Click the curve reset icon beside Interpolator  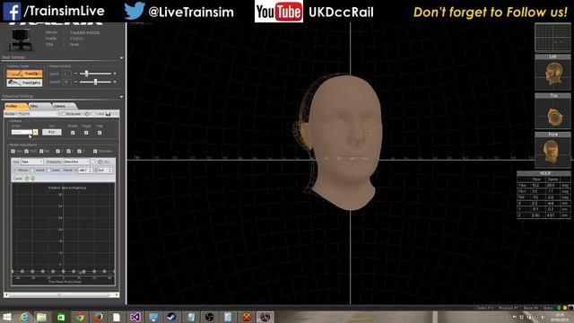(x=100, y=161)
